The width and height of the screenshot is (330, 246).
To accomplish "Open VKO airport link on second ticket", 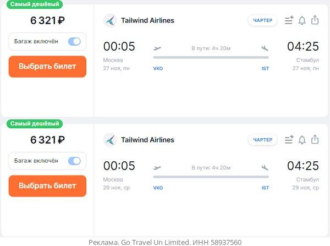I will (158, 188).
